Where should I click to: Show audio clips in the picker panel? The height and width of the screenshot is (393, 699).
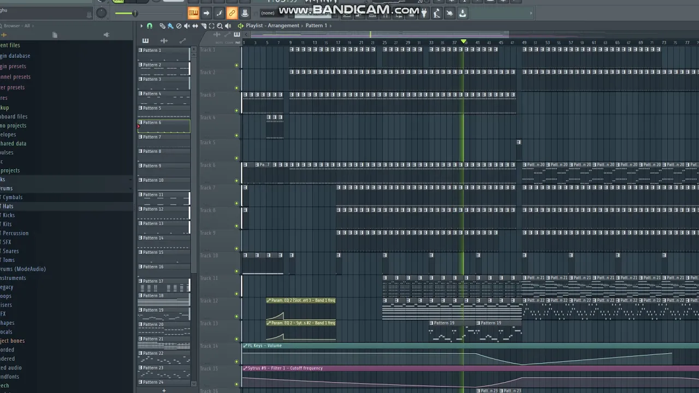164,41
